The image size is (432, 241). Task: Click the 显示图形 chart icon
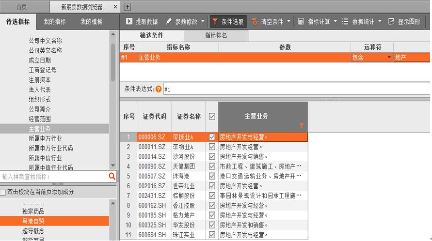coord(391,22)
